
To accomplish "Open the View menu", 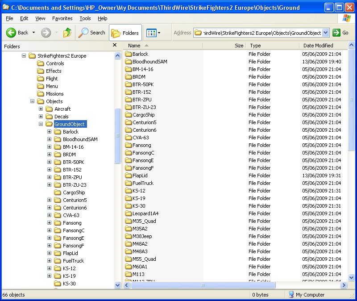I will point(40,18).
